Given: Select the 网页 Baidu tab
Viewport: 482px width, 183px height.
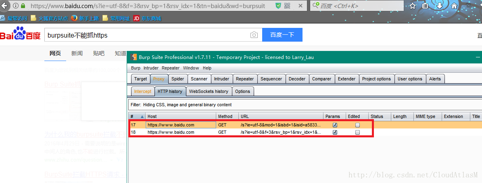Looking at the screenshot, I should pyautogui.click(x=55, y=53).
